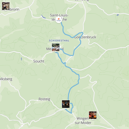Click the Saint-Louis- label text
The image size is (129, 129).
click(59, 15)
